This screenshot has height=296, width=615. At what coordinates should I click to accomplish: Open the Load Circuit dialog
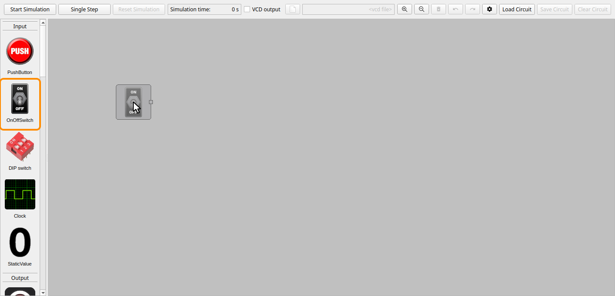tap(517, 9)
